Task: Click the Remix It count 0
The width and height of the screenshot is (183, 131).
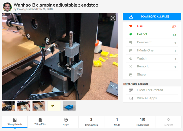Action: point(175,67)
